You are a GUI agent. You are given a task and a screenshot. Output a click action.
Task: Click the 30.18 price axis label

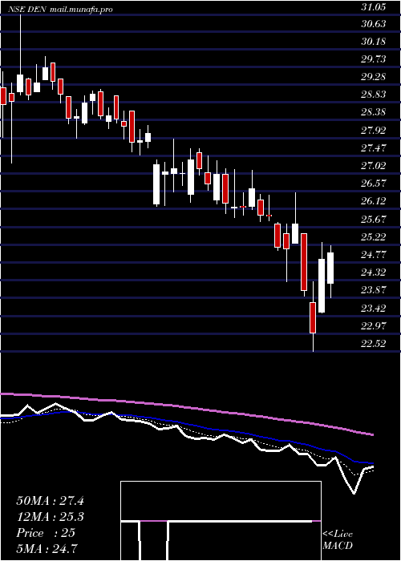[373, 41]
